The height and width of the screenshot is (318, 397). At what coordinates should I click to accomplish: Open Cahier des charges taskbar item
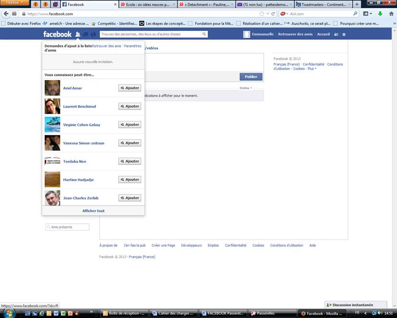pyautogui.click(x=173, y=314)
